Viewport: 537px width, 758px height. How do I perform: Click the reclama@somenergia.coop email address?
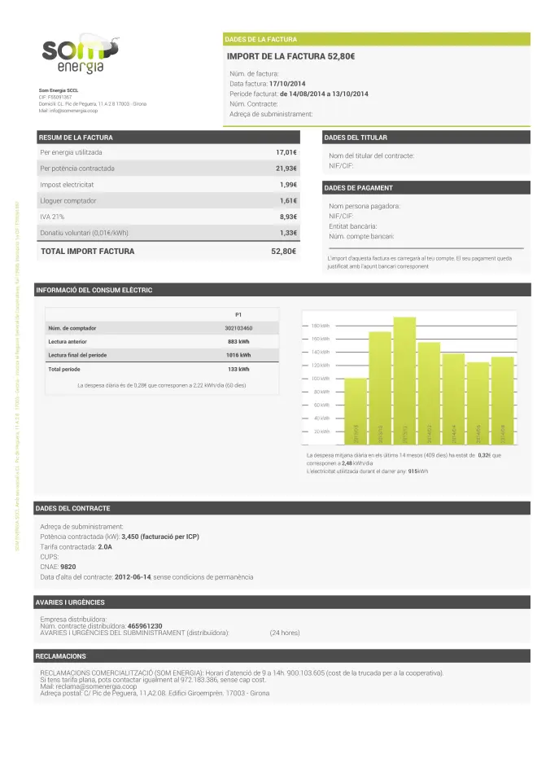tap(103, 686)
